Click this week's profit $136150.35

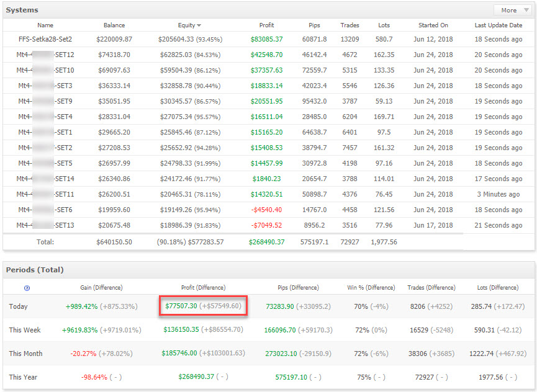click(x=181, y=329)
